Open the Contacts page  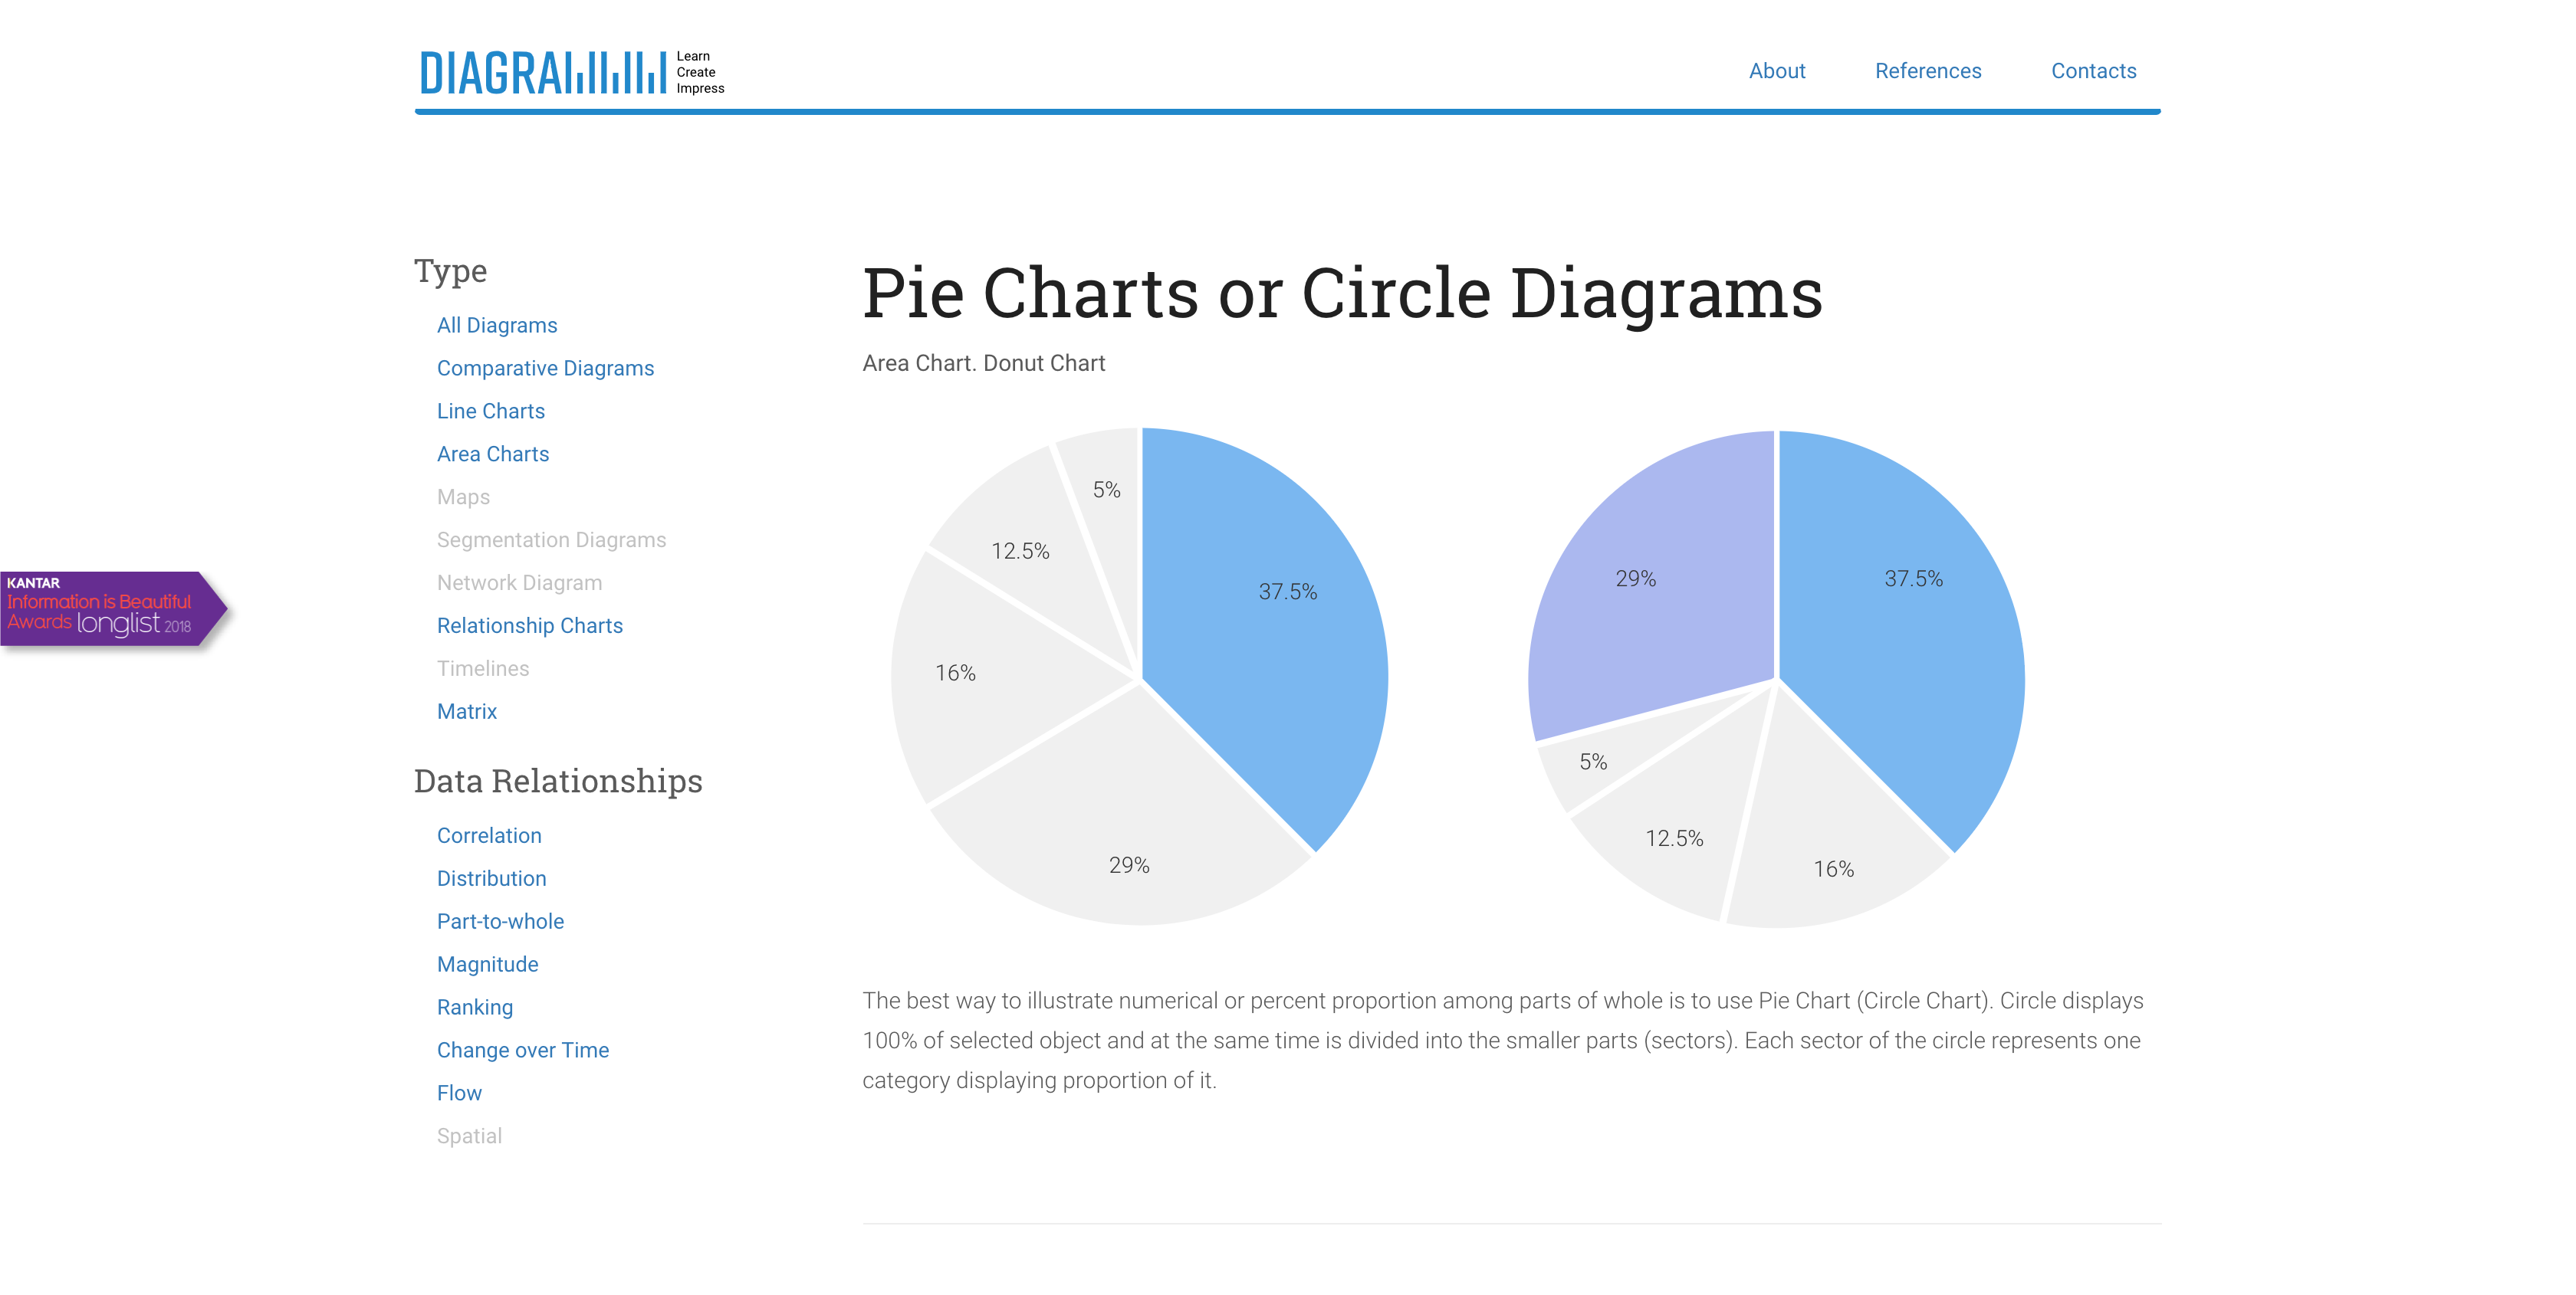(x=2093, y=70)
